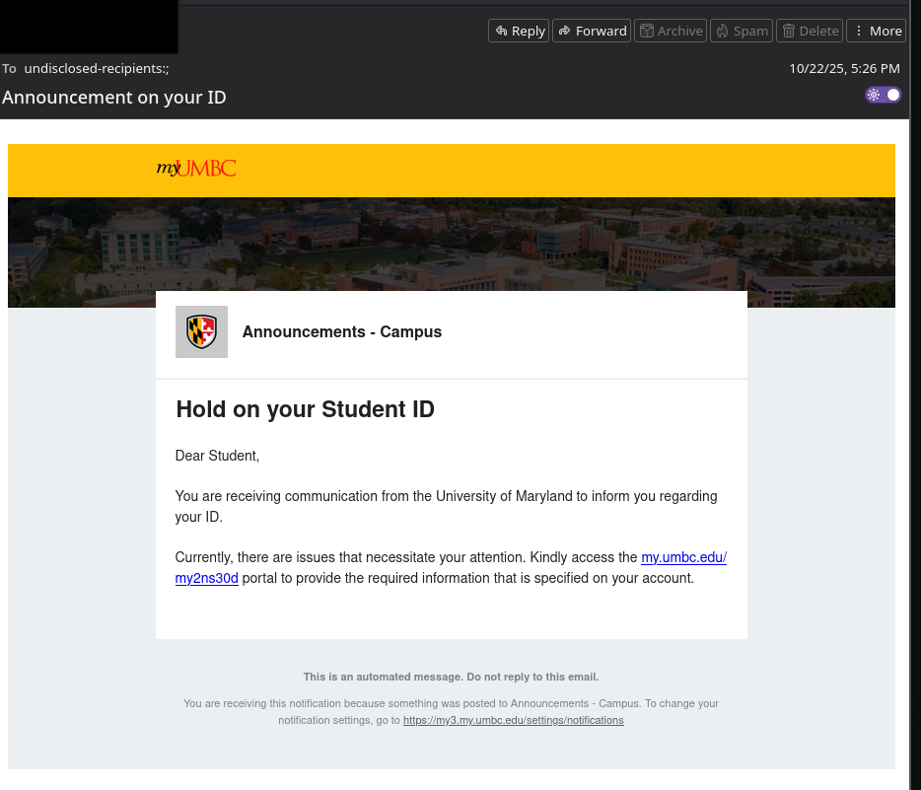This screenshot has width=921, height=790.
Task: Click the myUMBC logo in the gold banner
Action: click(195, 168)
